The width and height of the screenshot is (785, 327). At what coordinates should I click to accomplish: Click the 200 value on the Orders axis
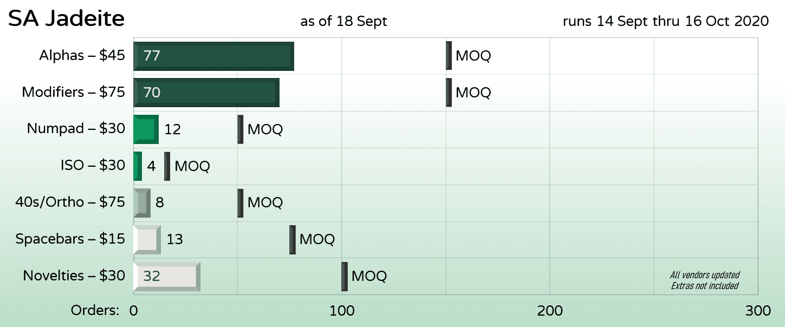pos(549,311)
